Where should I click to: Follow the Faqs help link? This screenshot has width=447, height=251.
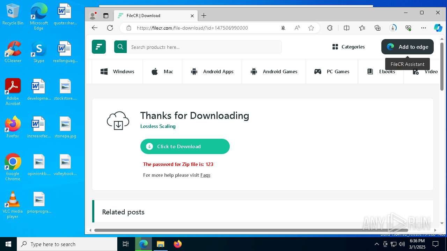(205, 175)
